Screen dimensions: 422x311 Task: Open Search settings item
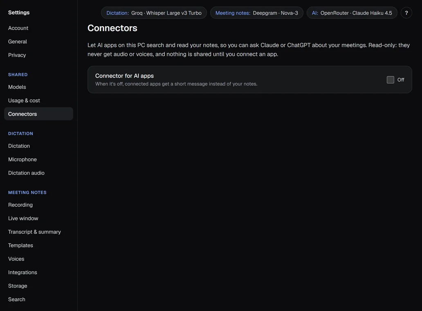[x=38, y=299]
